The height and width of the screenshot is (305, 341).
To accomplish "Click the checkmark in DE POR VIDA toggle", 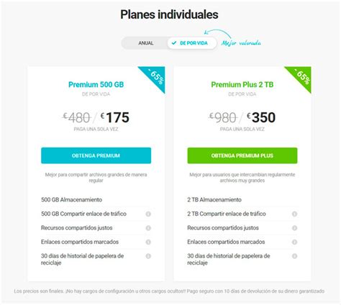I will 174,43.
